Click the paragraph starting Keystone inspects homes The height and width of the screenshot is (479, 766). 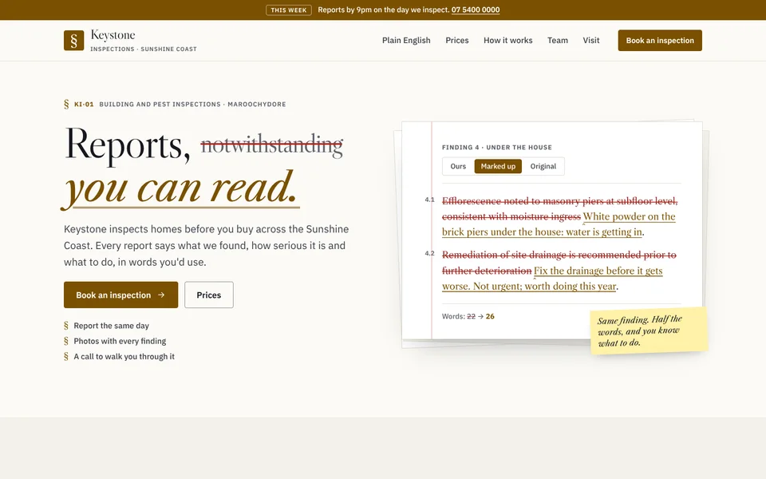coord(206,245)
